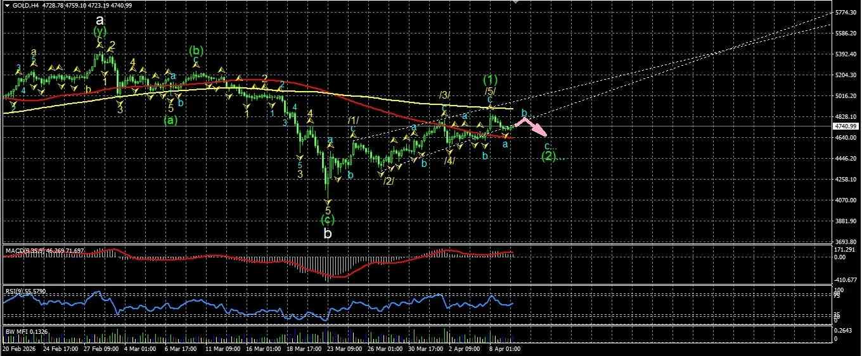Click the 4446.20 price axis value

(x=846, y=159)
